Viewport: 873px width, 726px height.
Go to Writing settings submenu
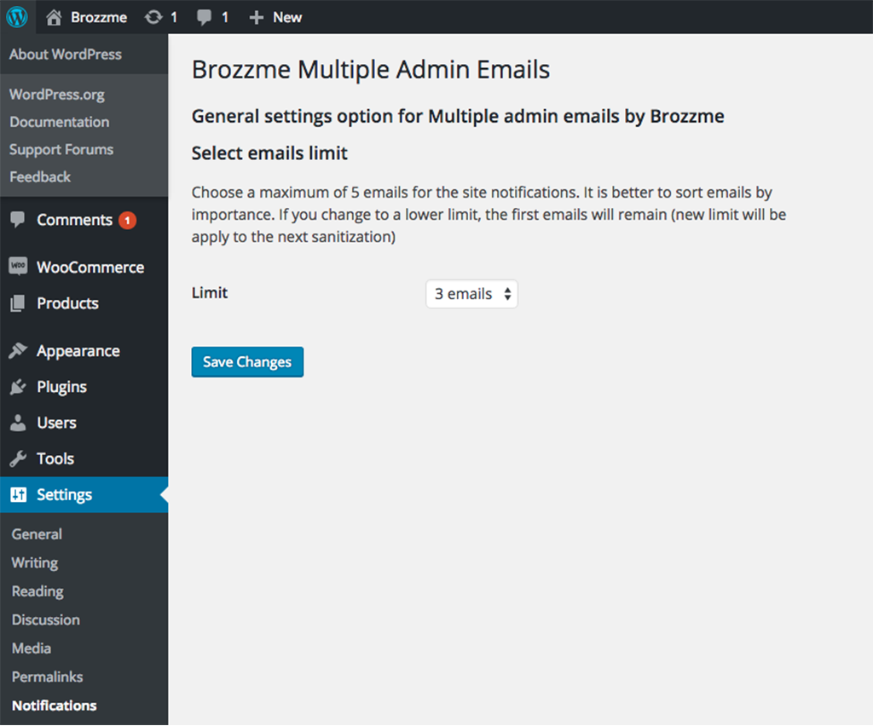coord(34,563)
